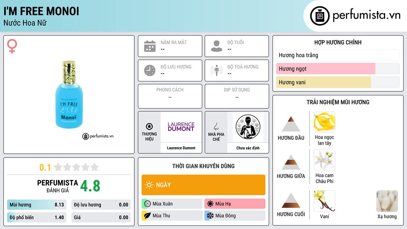
Task: Click the five-star user rating row
Action: pos(76,167)
